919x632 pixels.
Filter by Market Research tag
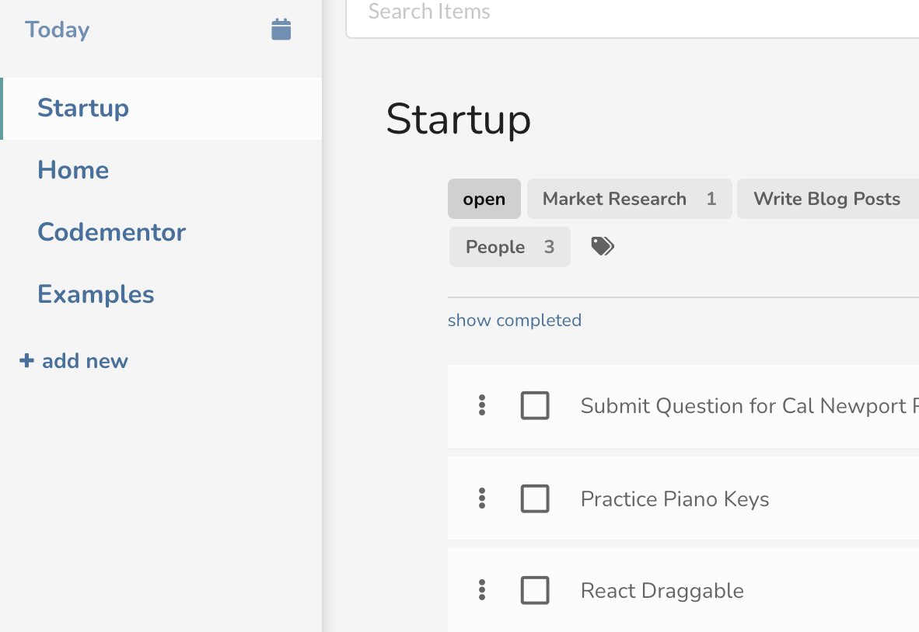(x=629, y=200)
